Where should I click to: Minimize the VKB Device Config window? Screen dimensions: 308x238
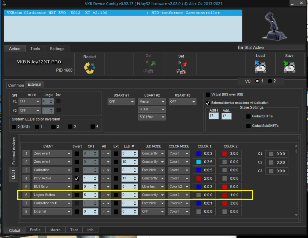(x=292, y=3)
